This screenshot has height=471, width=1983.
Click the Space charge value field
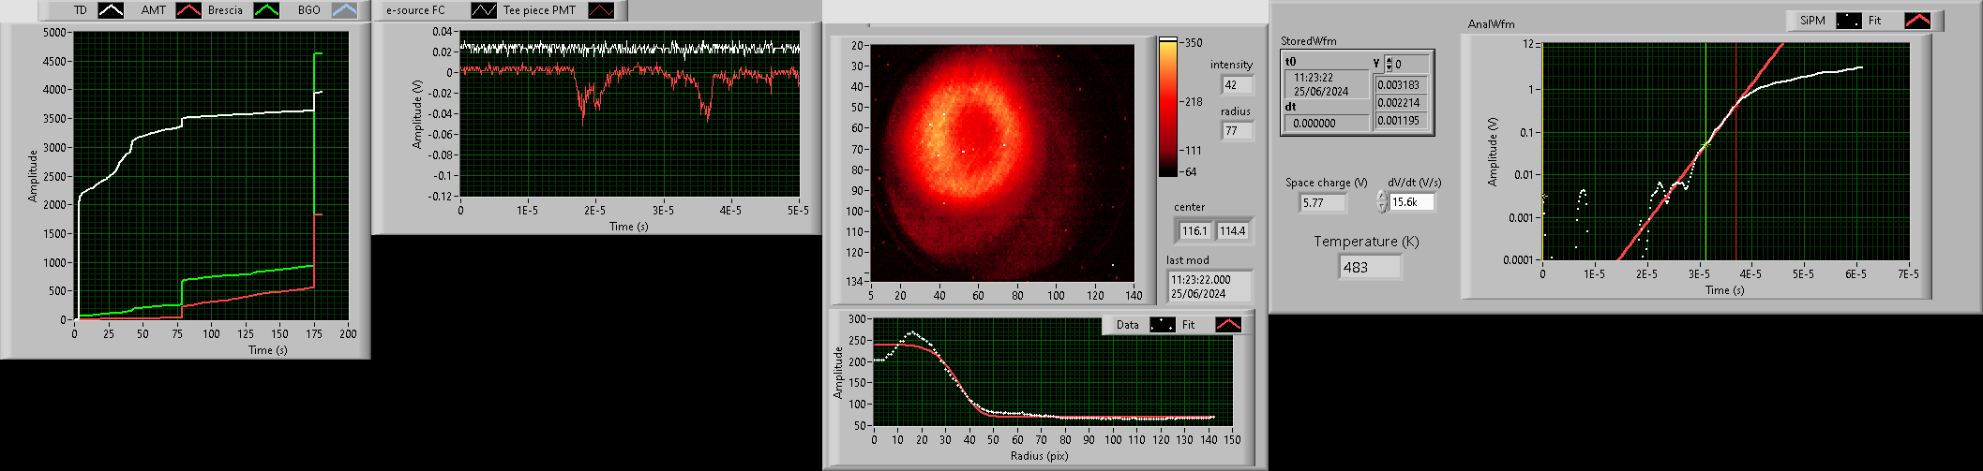tap(1323, 202)
